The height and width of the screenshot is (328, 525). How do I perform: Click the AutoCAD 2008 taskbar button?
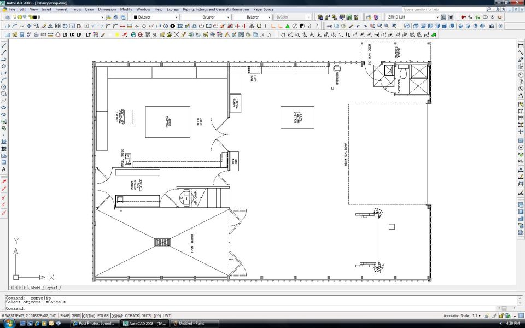pyautogui.click(x=144, y=323)
